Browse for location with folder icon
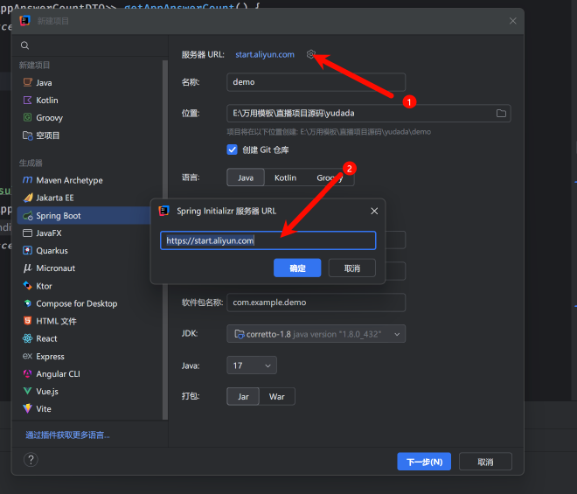This screenshot has width=577, height=494. coord(501,114)
